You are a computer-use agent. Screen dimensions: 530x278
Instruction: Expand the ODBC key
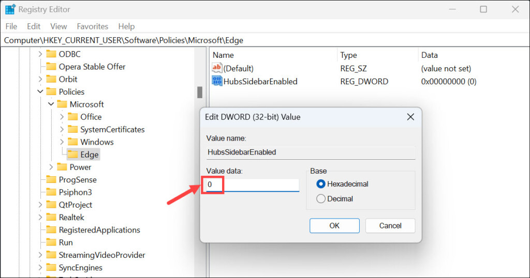click(40, 54)
